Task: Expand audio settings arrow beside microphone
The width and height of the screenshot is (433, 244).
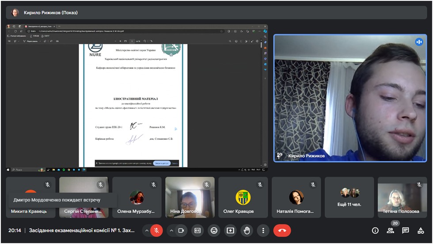Action: tap(146, 230)
